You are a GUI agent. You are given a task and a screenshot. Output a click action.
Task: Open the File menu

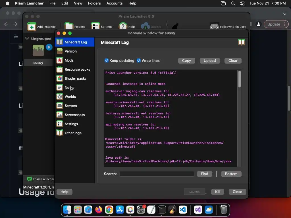click(x=53, y=3)
